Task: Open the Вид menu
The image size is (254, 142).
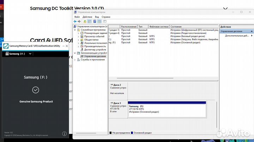Action: [x=97, y=17]
